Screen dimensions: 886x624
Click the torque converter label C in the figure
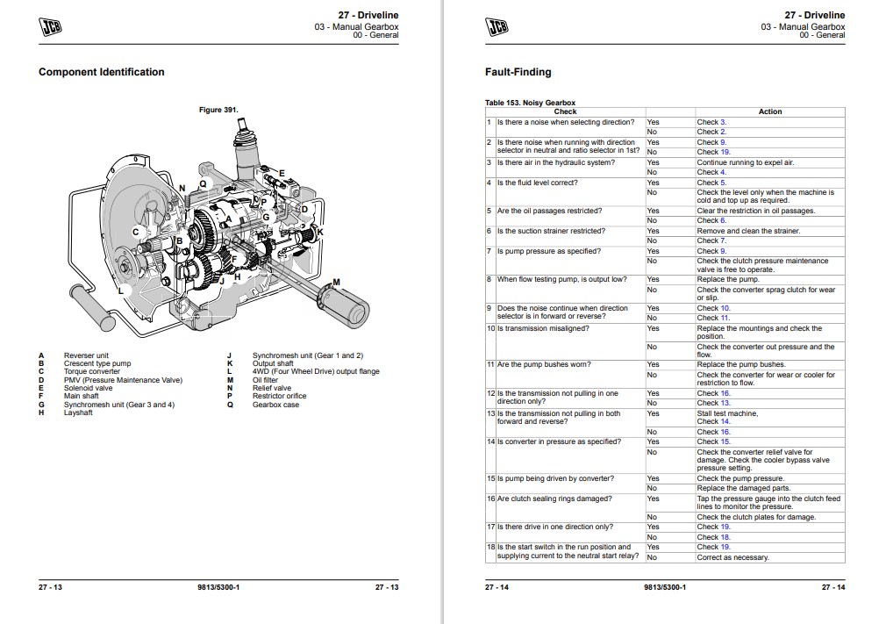(x=136, y=232)
